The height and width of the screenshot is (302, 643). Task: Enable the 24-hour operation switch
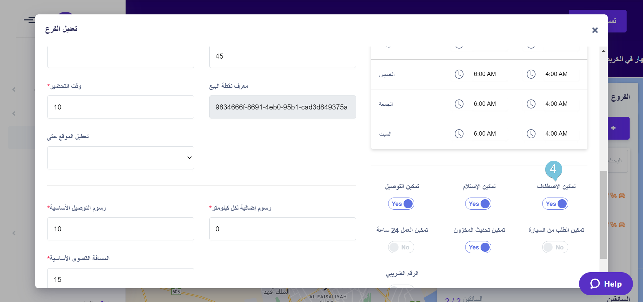point(401,247)
